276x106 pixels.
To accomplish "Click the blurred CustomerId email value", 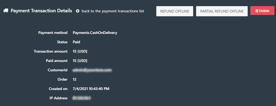I will pos(92,70).
